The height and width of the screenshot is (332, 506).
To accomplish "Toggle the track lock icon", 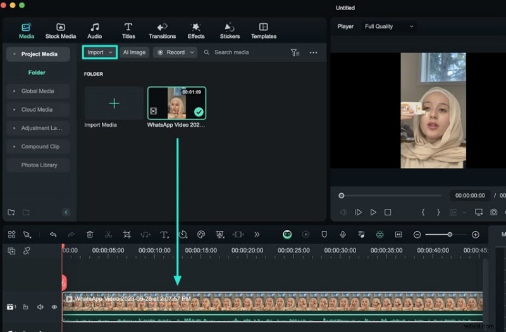I will [x=26, y=307].
